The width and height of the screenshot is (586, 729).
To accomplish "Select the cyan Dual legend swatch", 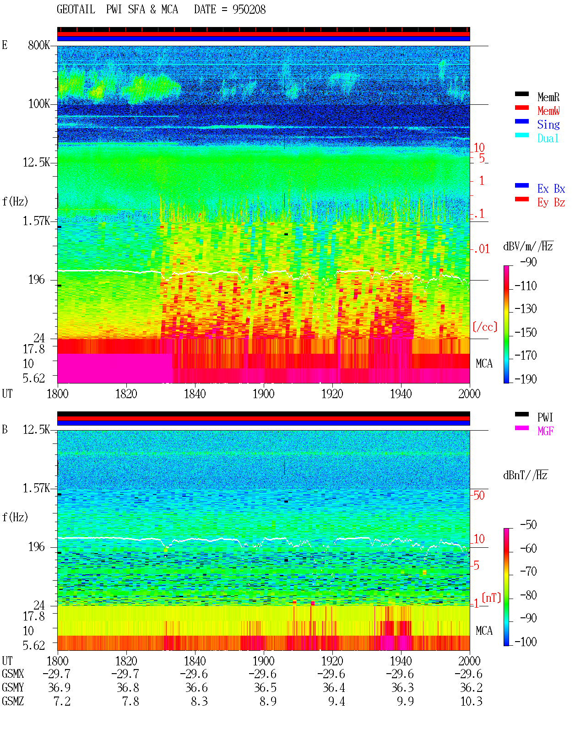I will coord(522,135).
